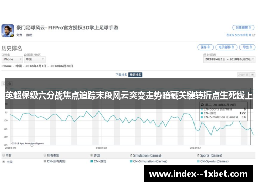Click the 免费 label under app title
The width and height of the screenshot is (258, 187).
point(19,35)
